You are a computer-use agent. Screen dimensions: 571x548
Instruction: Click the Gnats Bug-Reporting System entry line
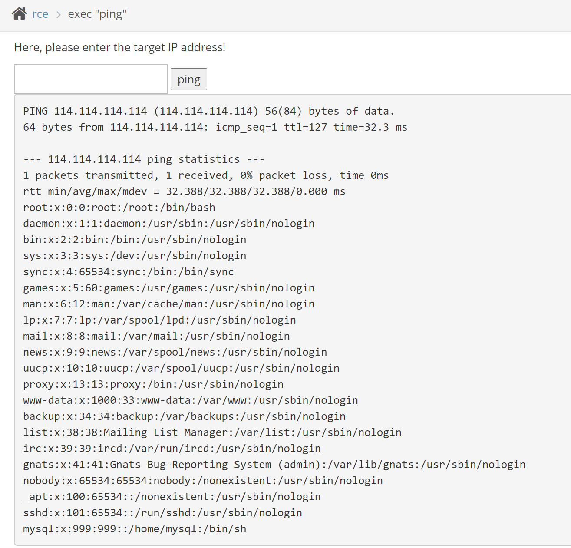(x=274, y=465)
